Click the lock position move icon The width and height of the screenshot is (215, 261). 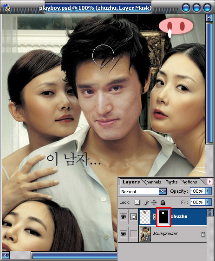154,202
